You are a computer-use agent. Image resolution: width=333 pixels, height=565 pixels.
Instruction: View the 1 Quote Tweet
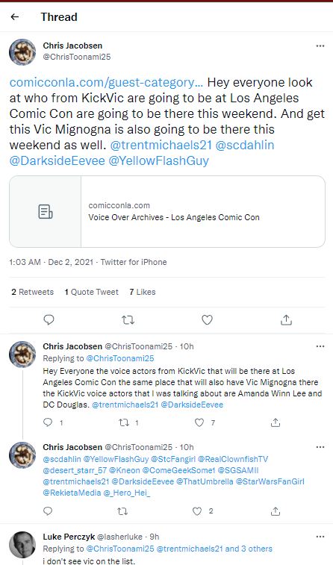click(x=92, y=292)
